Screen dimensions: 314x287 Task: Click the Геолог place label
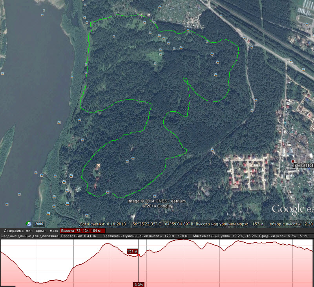(303, 165)
